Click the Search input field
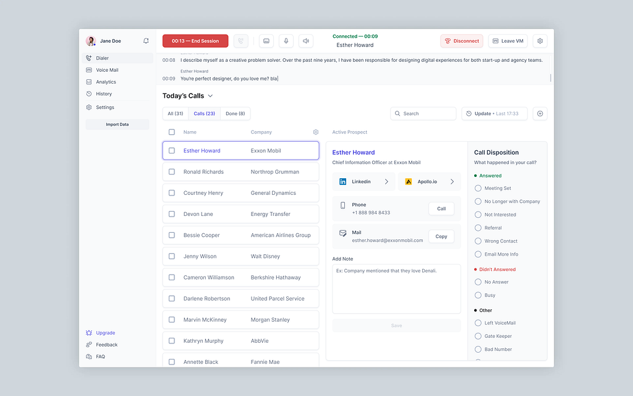The width and height of the screenshot is (633, 396). (x=423, y=114)
